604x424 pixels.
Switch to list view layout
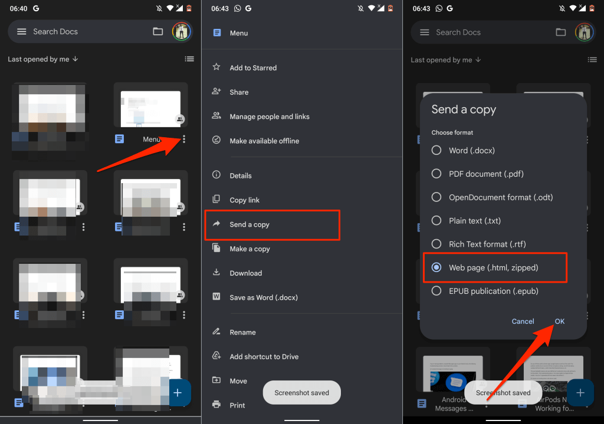(189, 59)
